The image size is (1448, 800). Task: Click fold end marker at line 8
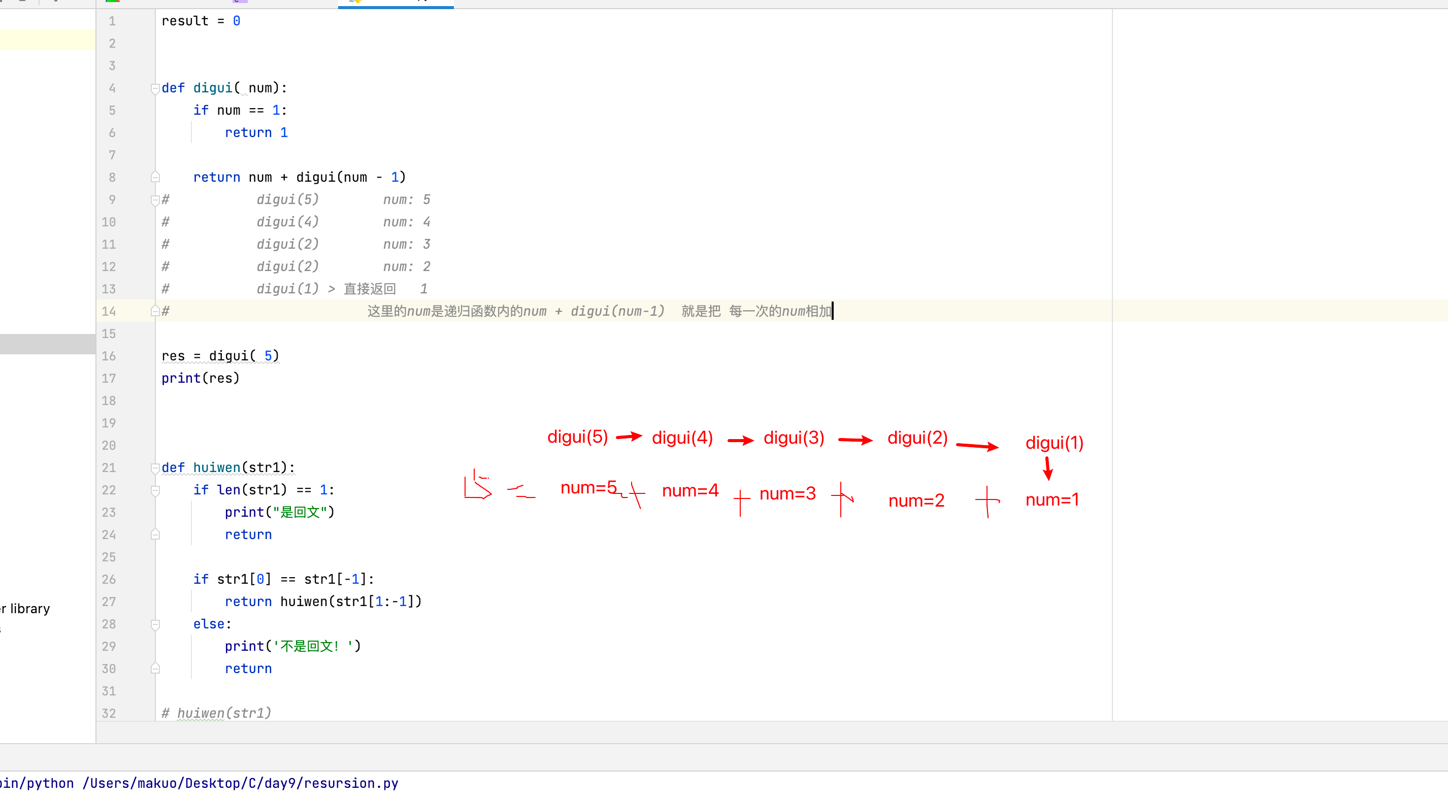click(x=155, y=178)
